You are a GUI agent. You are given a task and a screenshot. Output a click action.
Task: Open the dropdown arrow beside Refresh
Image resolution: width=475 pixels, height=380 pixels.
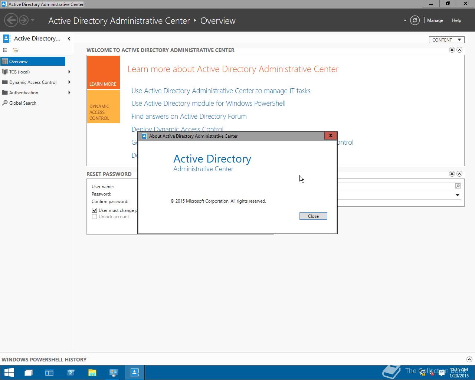(x=405, y=20)
